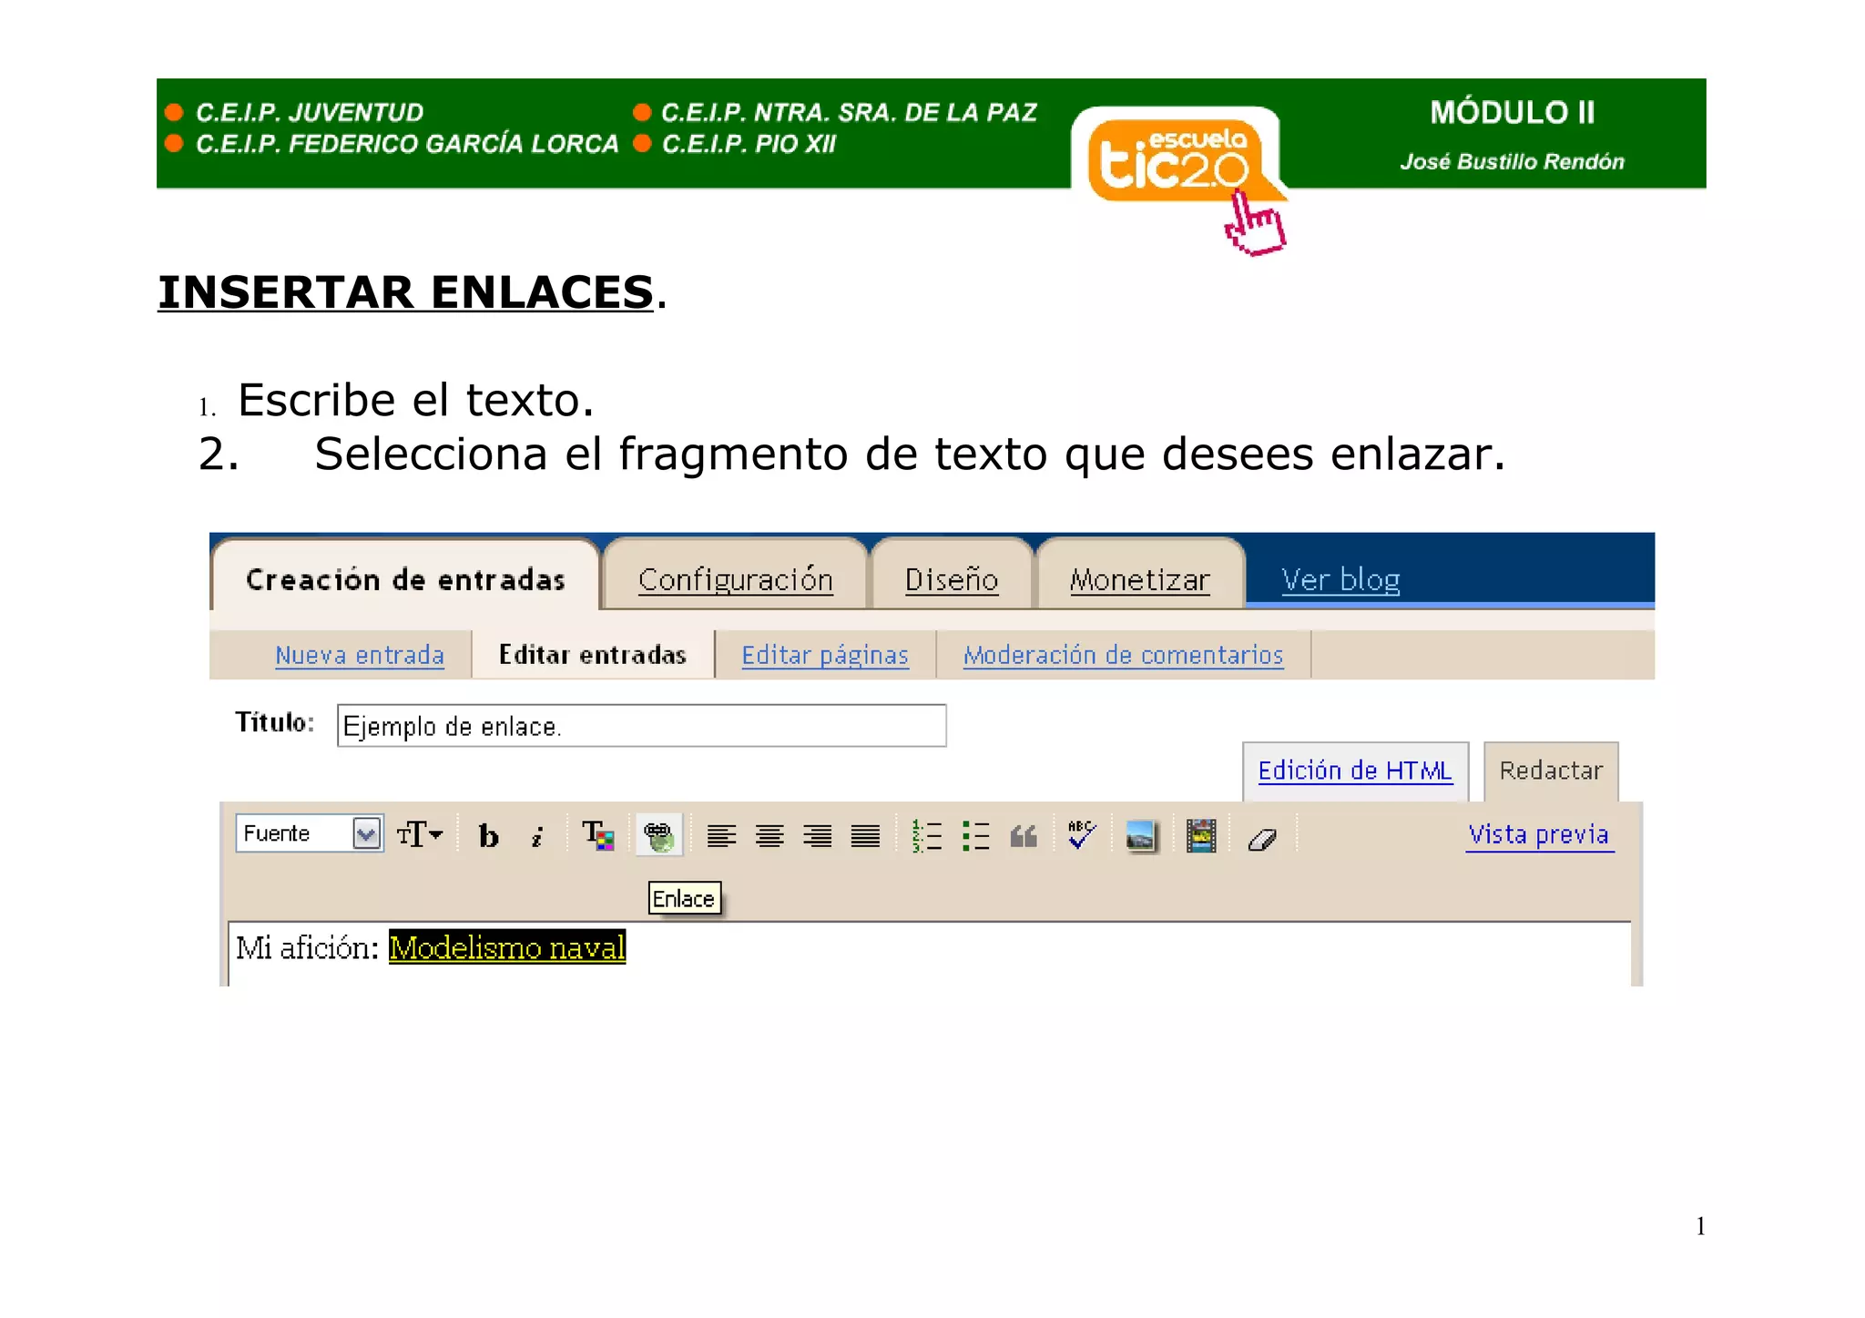Insert an image into the post
The image size is (1865, 1318).
(x=1140, y=835)
